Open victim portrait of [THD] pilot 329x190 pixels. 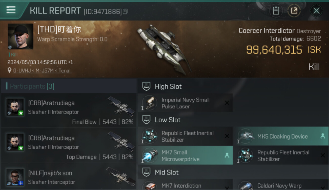pyautogui.click(x=20, y=36)
